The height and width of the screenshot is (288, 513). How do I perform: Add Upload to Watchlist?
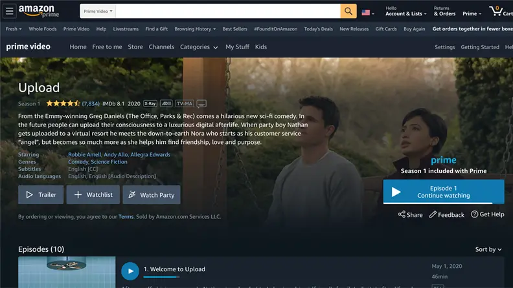point(93,195)
